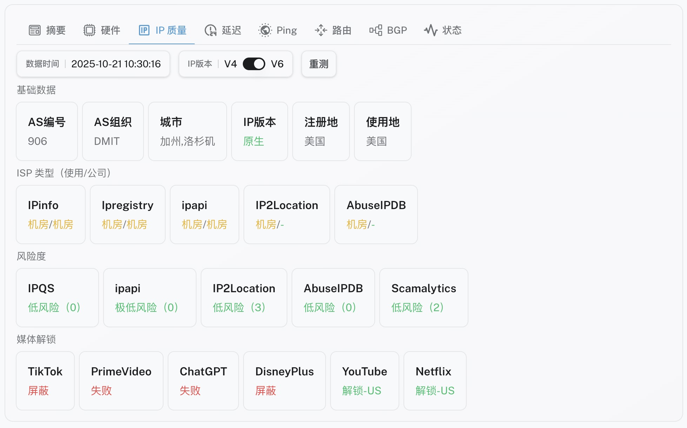Click the data time 2025-10-21 field
This screenshot has height=428, width=687.
116,64
